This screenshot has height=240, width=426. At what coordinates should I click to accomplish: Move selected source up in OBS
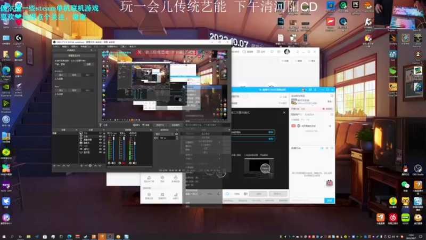pos(95,165)
